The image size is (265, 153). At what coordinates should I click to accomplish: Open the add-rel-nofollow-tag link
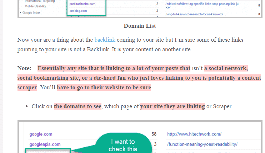click(202, 6)
